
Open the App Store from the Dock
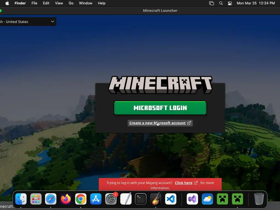pyautogui.click(x=96, y=199)
